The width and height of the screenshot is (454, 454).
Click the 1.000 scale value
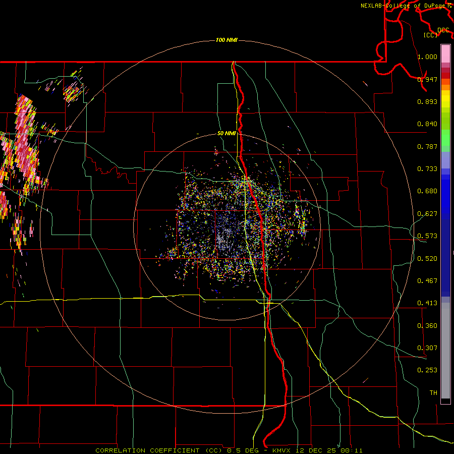(427, 56)
